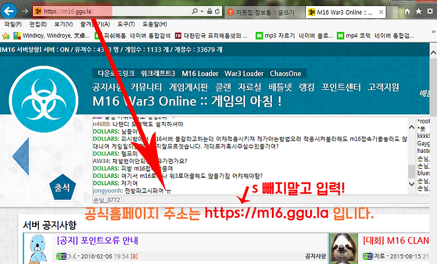437x264 pixels.
Task: Expand the favorites bar overflow chevron
Action: [433, 32]
